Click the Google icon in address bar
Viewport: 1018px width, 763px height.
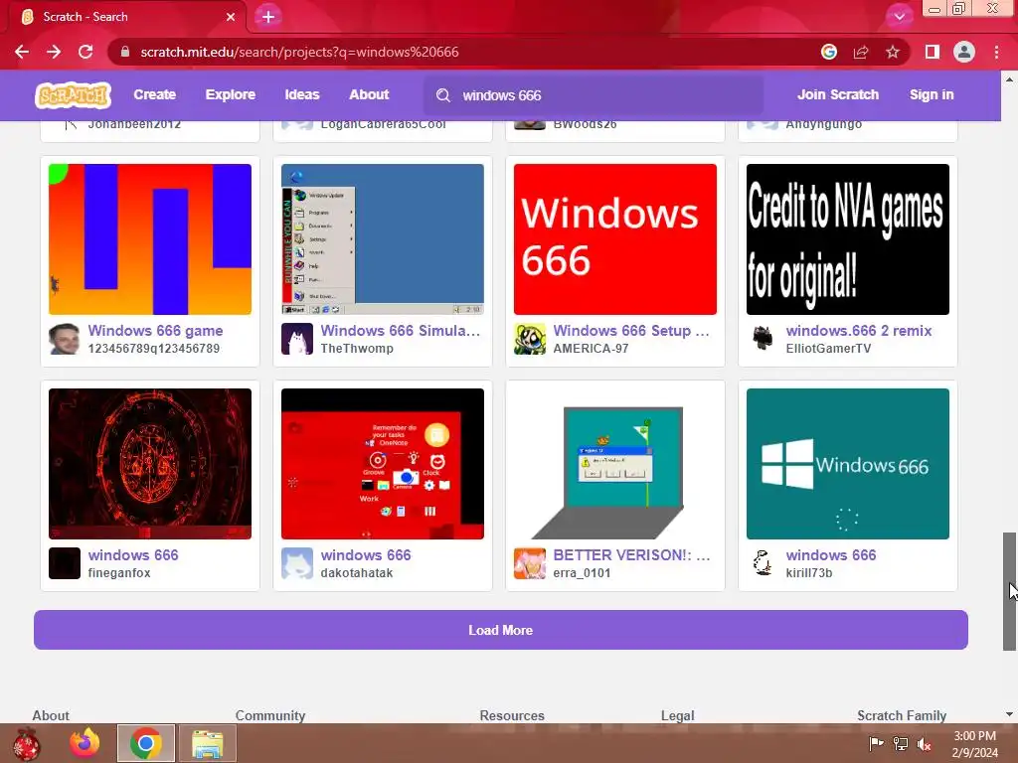pyautogui.click(x=829, y=52)
